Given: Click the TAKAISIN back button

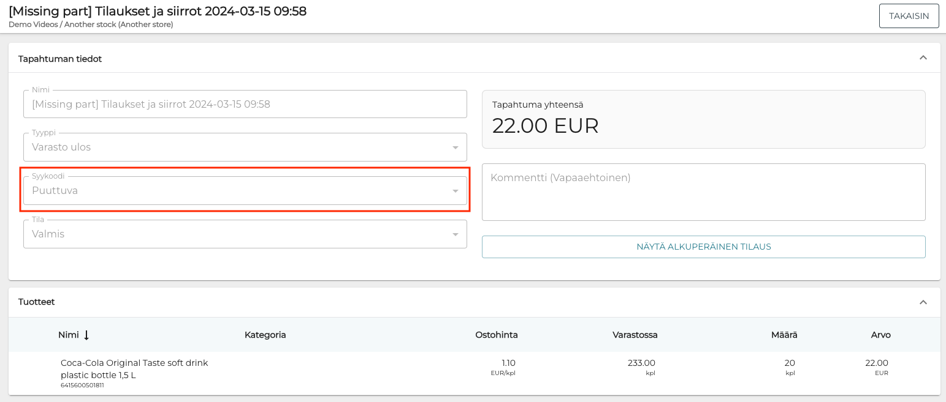Looking at the screenshot, I should coord(909,16).
